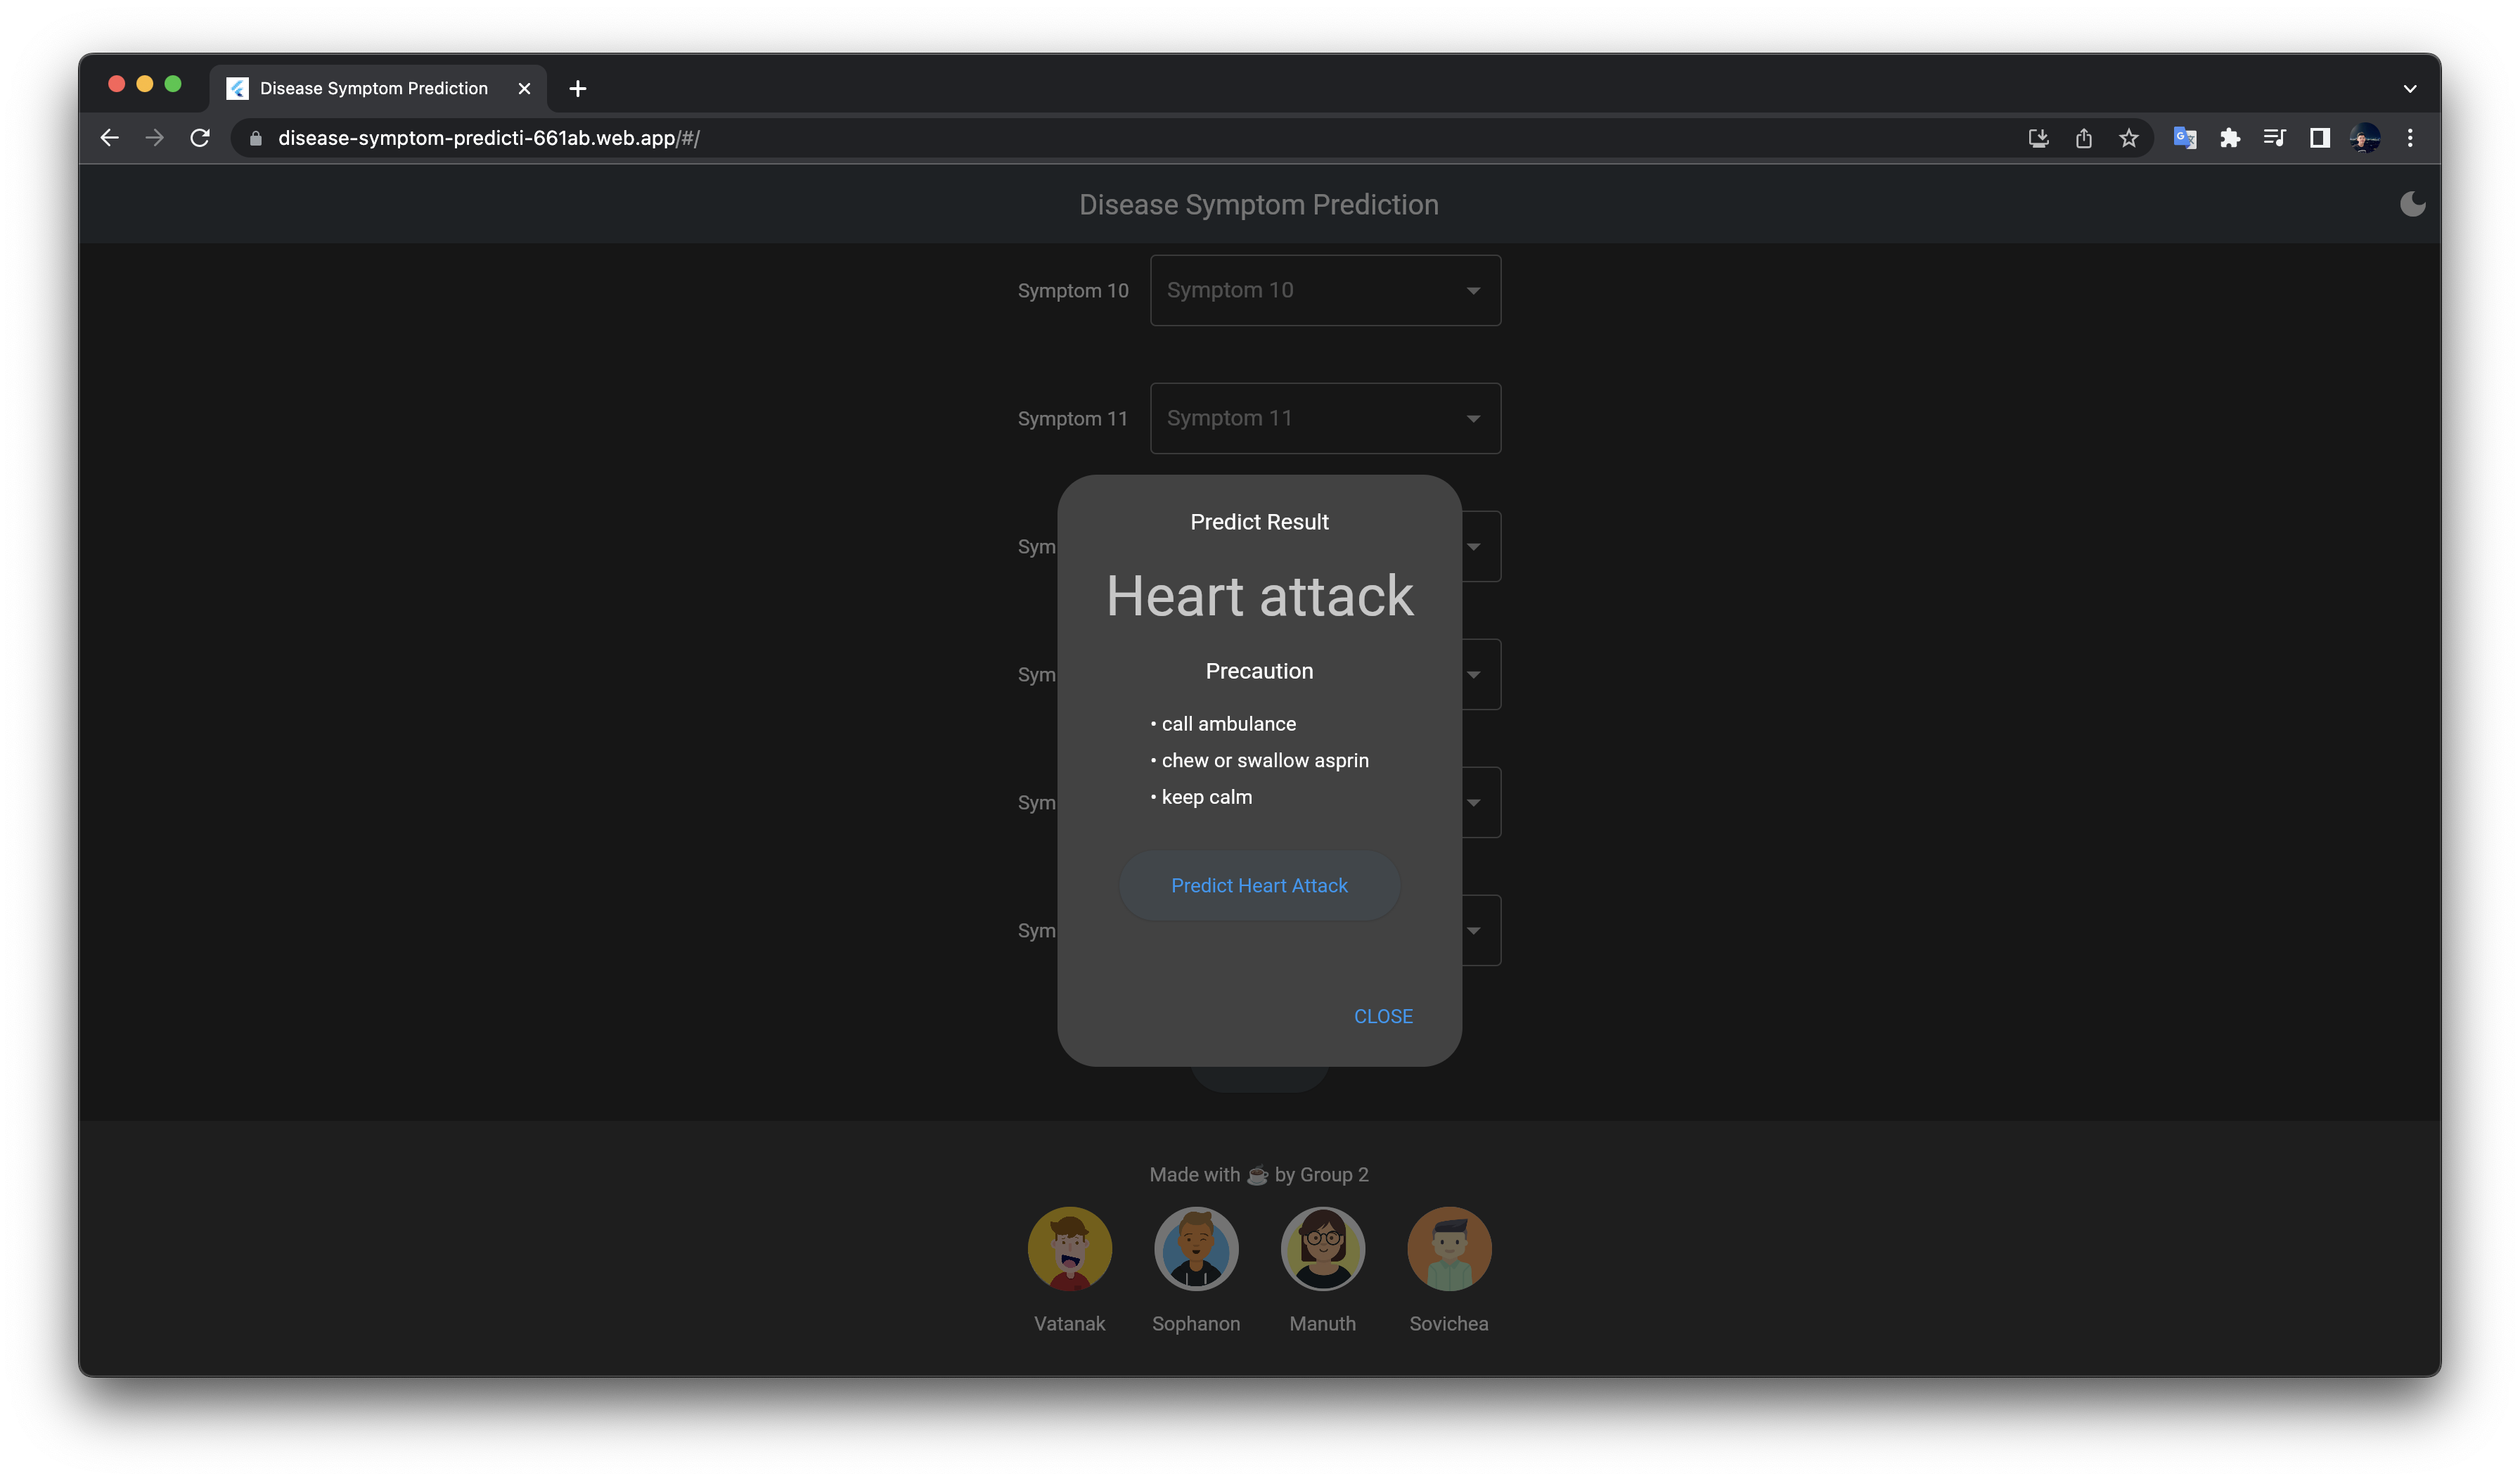The width and height of the screenshot is (2520, 1481).
Task: Bookmark the page with the star icon
Action: (2129, 138)
